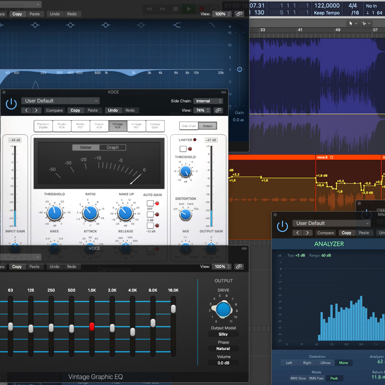Select RMS Slow analyzer mode
Viewport: 385px width, 385px height.
coord(298,378)
